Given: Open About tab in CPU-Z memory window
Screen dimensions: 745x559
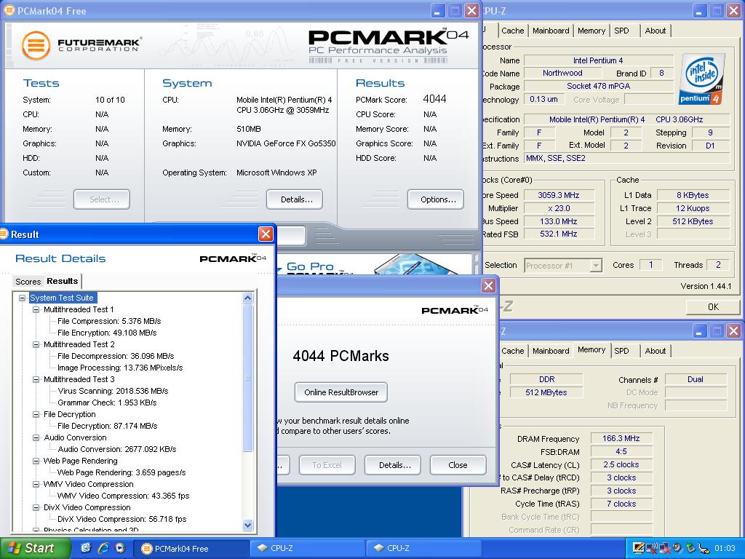Looking at the screenshot, I should [656, 351].
